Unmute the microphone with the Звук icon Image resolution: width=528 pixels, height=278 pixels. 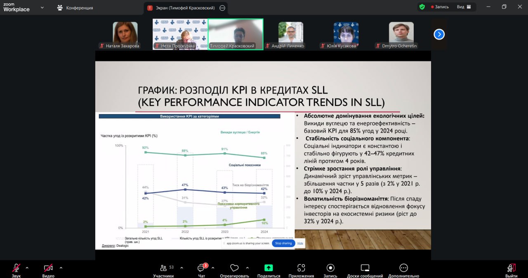click(16, 268)
